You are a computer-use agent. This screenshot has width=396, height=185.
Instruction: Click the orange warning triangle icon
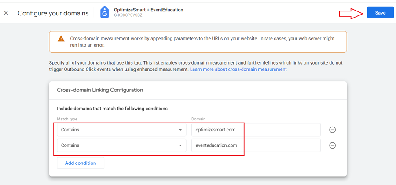pos(61,39)
